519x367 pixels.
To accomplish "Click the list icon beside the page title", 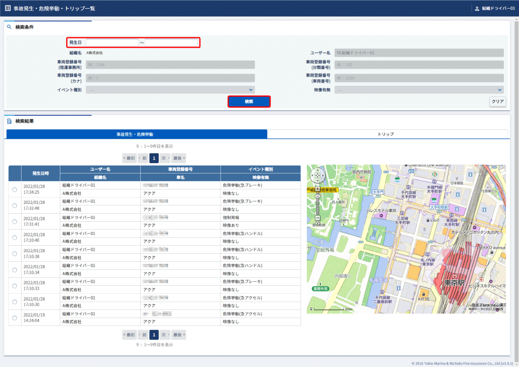I will point(8,8).
